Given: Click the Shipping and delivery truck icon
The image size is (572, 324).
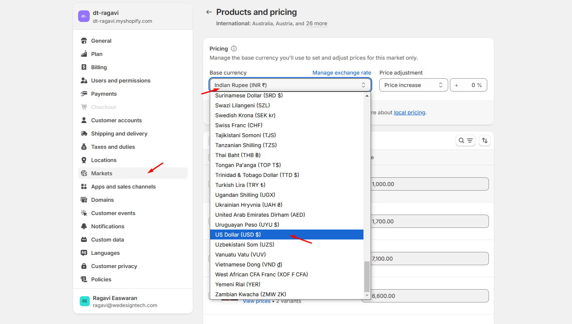Looking at the screenshot, I should pos(84,133).
